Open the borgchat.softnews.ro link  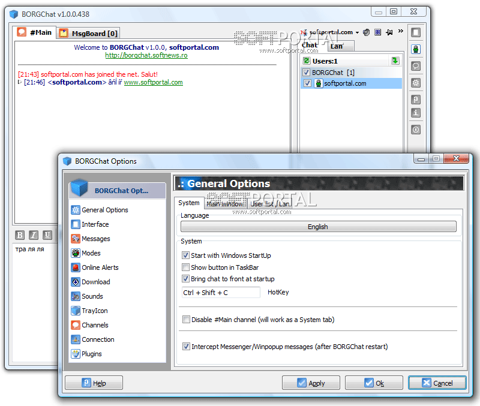146,55
